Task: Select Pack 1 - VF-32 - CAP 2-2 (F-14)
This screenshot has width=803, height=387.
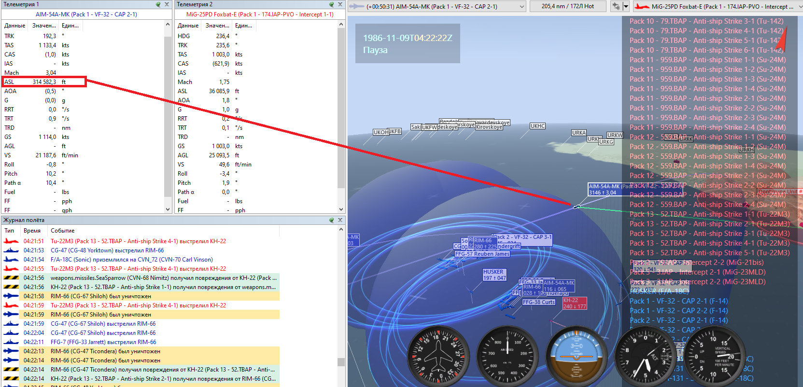Action: (x=678, y=311)
